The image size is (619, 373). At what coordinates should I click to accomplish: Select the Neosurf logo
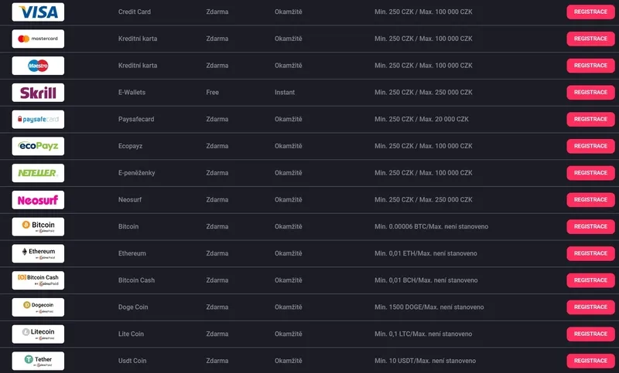pos(38,200)
